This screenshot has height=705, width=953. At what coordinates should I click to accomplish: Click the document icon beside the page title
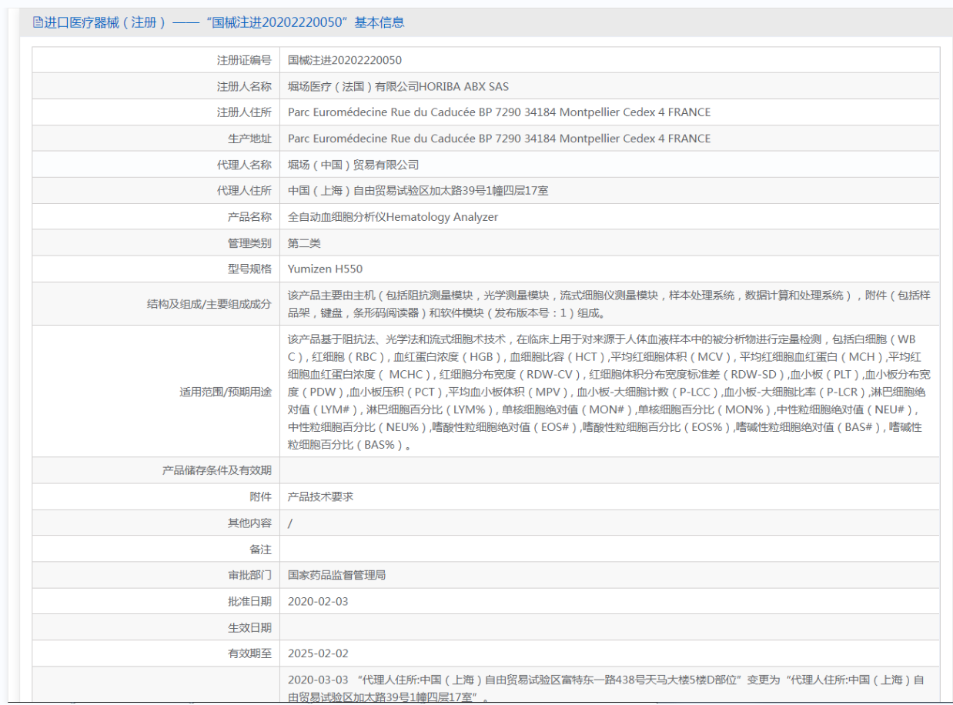coord(38,23)
